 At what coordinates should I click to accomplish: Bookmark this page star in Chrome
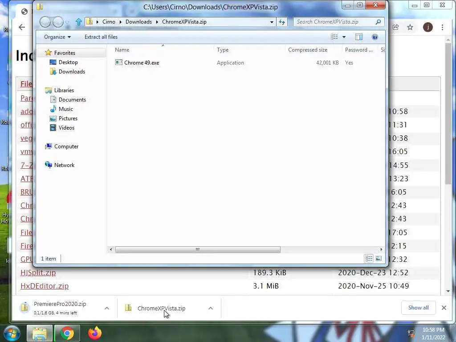point(410,27)
